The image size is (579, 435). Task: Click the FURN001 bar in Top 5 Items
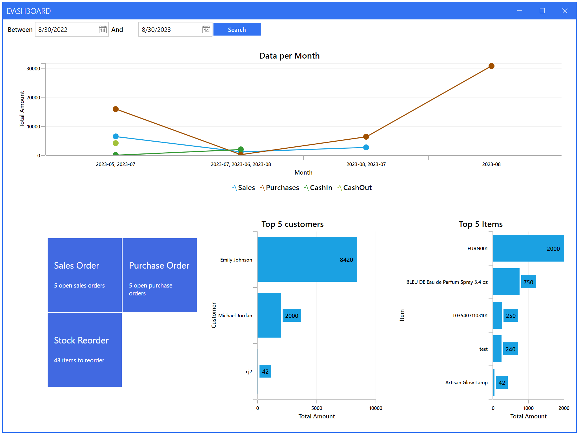528,249
